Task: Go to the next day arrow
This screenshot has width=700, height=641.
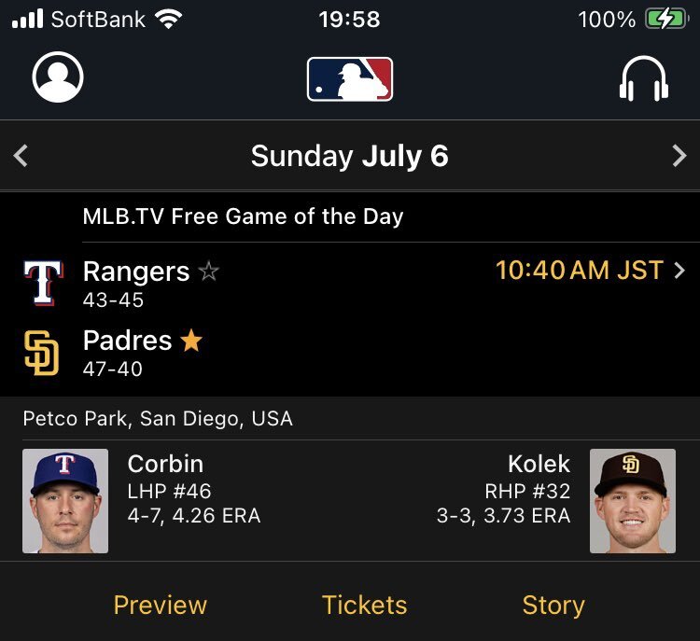Action: pos(679,156)
